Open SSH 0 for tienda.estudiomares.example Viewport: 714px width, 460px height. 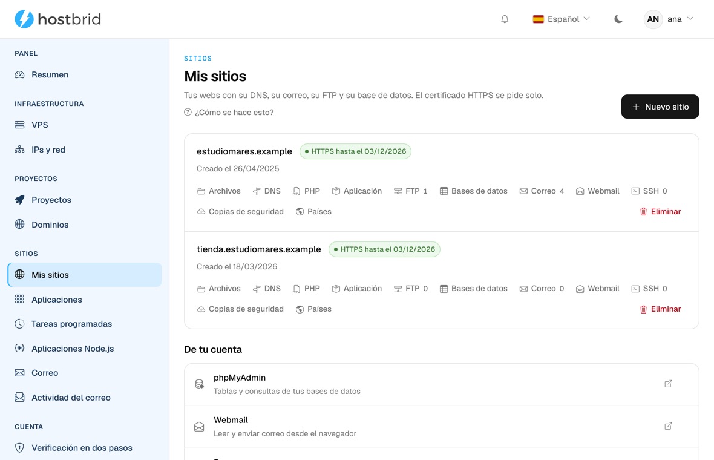[649, 288]
